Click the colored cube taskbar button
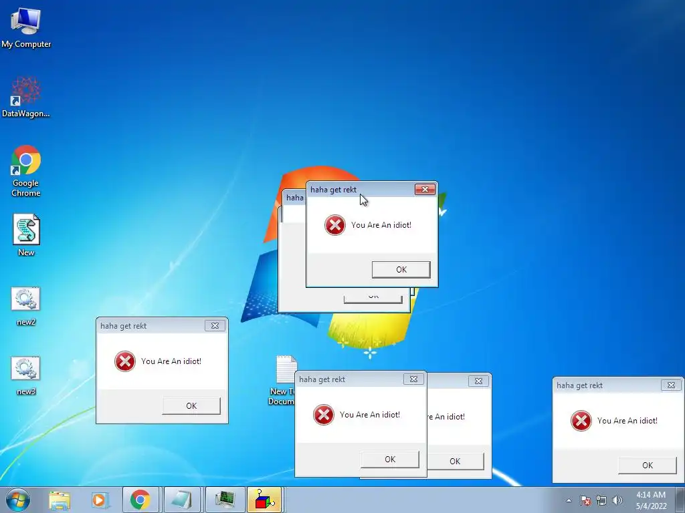The width and height of the screenshot is (685, 513). [265, 500]
